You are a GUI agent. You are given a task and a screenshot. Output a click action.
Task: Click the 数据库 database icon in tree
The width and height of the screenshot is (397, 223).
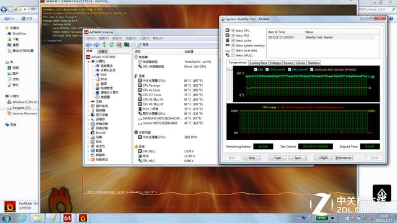coord(93,155)
